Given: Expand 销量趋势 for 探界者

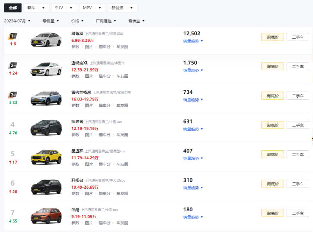Looking at the screenshot, I should 193,129.
